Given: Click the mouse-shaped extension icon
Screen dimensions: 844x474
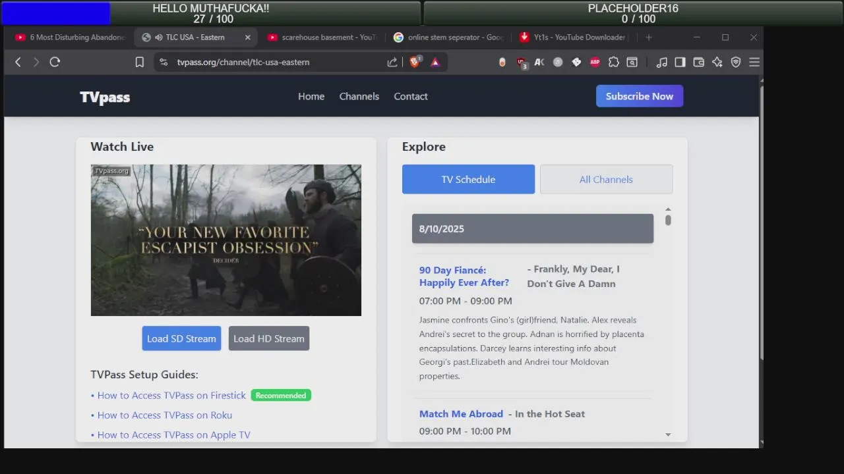Looking at the screenshot, I should click(502, 62).
